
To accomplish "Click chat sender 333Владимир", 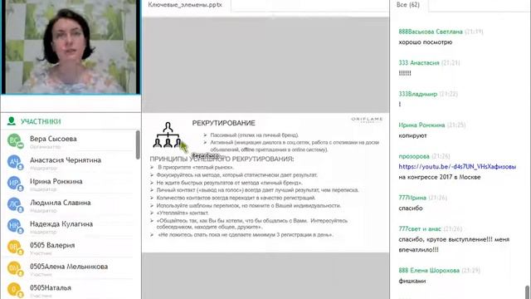I will point(418,94).
